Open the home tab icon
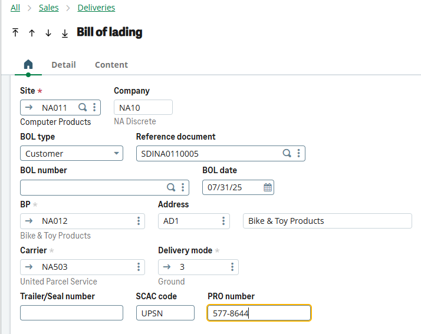The width and height of the screenshot is (421, 334). coord(28,65)
